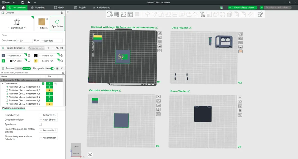This screenshot has width=298, height=159.
Task: Switch Prozess mode to Global
Action: coord(18,68)
